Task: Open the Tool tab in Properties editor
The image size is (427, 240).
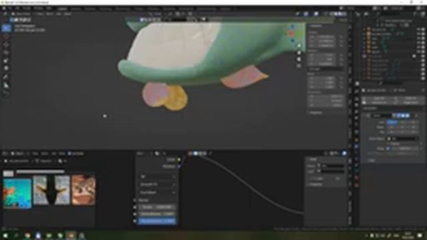Action: 357,85
